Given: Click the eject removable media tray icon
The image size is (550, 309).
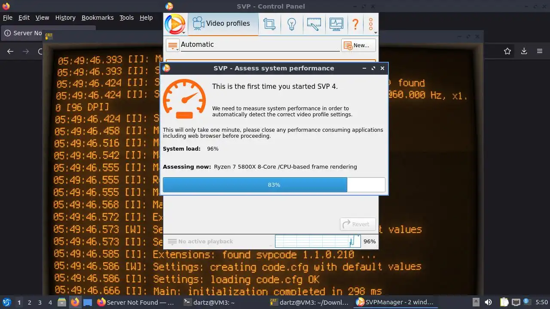Looking at the screenshot, I should tap(476, 302).
